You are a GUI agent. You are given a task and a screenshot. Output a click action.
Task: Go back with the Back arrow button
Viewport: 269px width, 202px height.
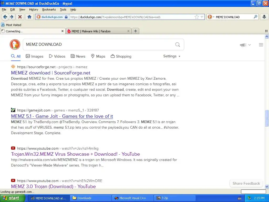[5, 17]
